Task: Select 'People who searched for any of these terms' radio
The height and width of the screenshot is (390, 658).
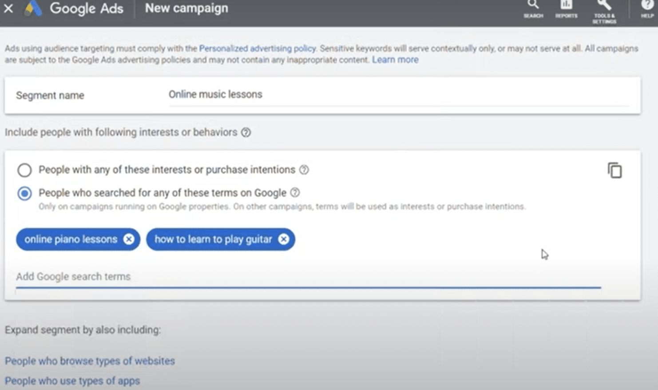Action: [24, 194]
